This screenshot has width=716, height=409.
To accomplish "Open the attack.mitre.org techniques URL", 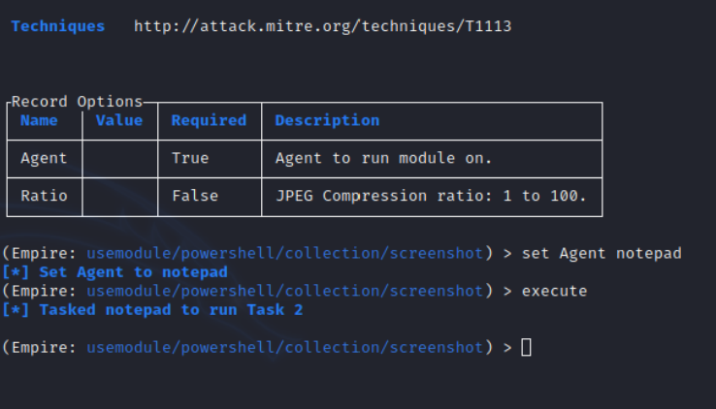I will 322,26.
